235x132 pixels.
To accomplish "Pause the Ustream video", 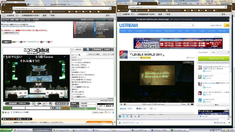I will pos(121,104).
